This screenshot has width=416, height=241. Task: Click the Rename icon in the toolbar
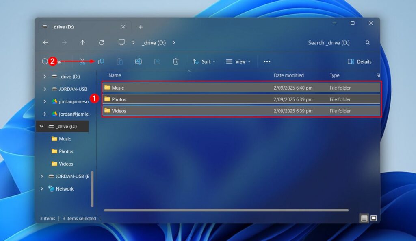[138, 61]
